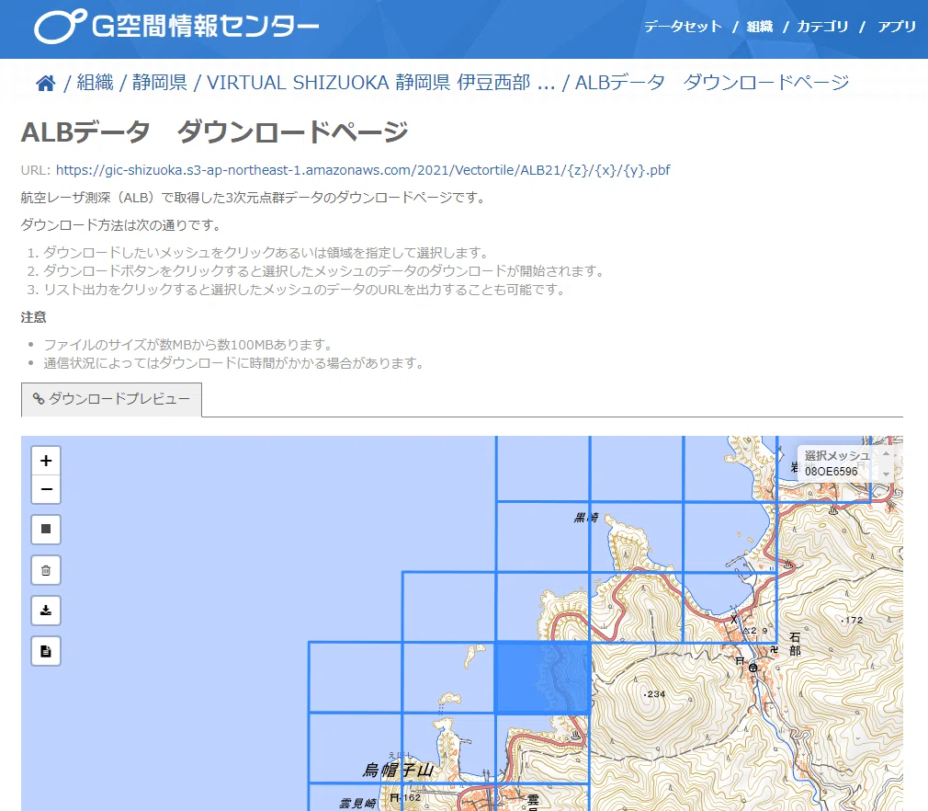Open the カテゴリ menu item
Viewport: 928px width, 811px height.
point(822,27)
